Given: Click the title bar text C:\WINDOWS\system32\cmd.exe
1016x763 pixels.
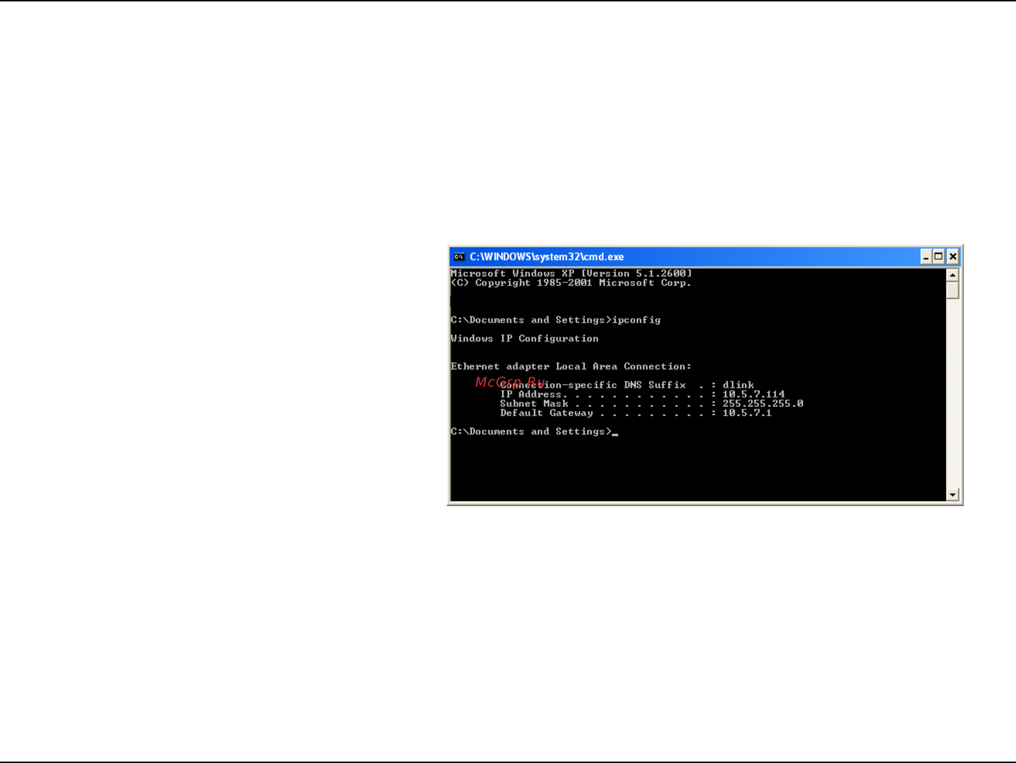Looking at the screenshot, I should point(546,257).
